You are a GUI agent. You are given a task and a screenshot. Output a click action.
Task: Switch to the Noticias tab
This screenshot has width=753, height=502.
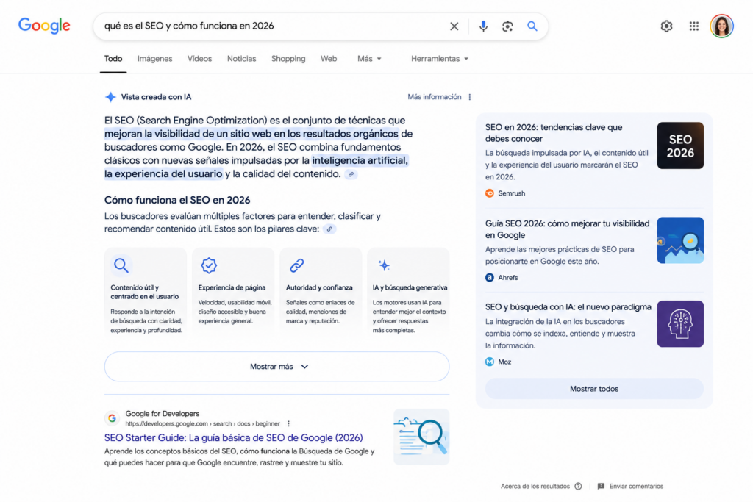coord(241,59)
